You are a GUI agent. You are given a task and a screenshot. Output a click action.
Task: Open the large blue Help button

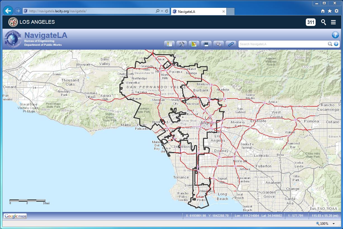(x=335, y=35)
